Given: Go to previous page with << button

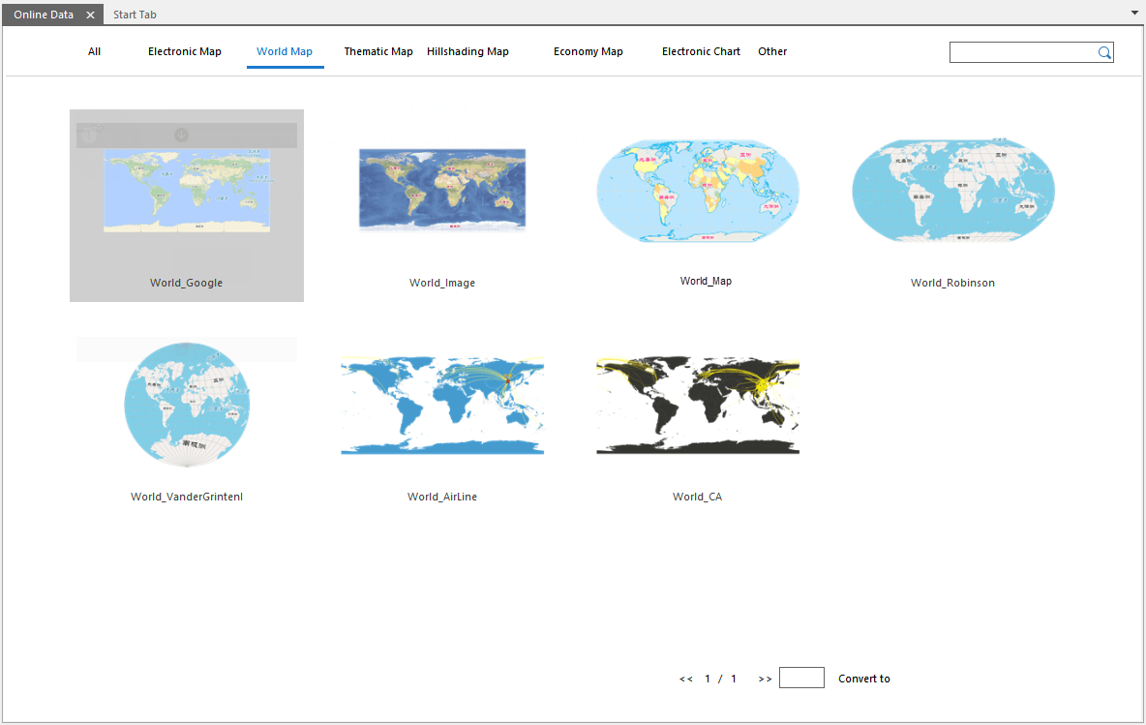Looking at the screenshot, I should coord(685,679).
